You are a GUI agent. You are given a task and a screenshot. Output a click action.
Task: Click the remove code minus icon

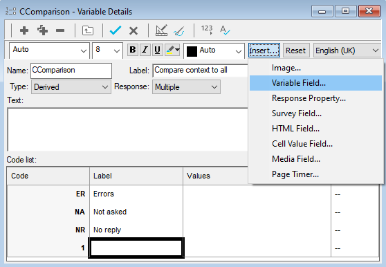point(60,30)
